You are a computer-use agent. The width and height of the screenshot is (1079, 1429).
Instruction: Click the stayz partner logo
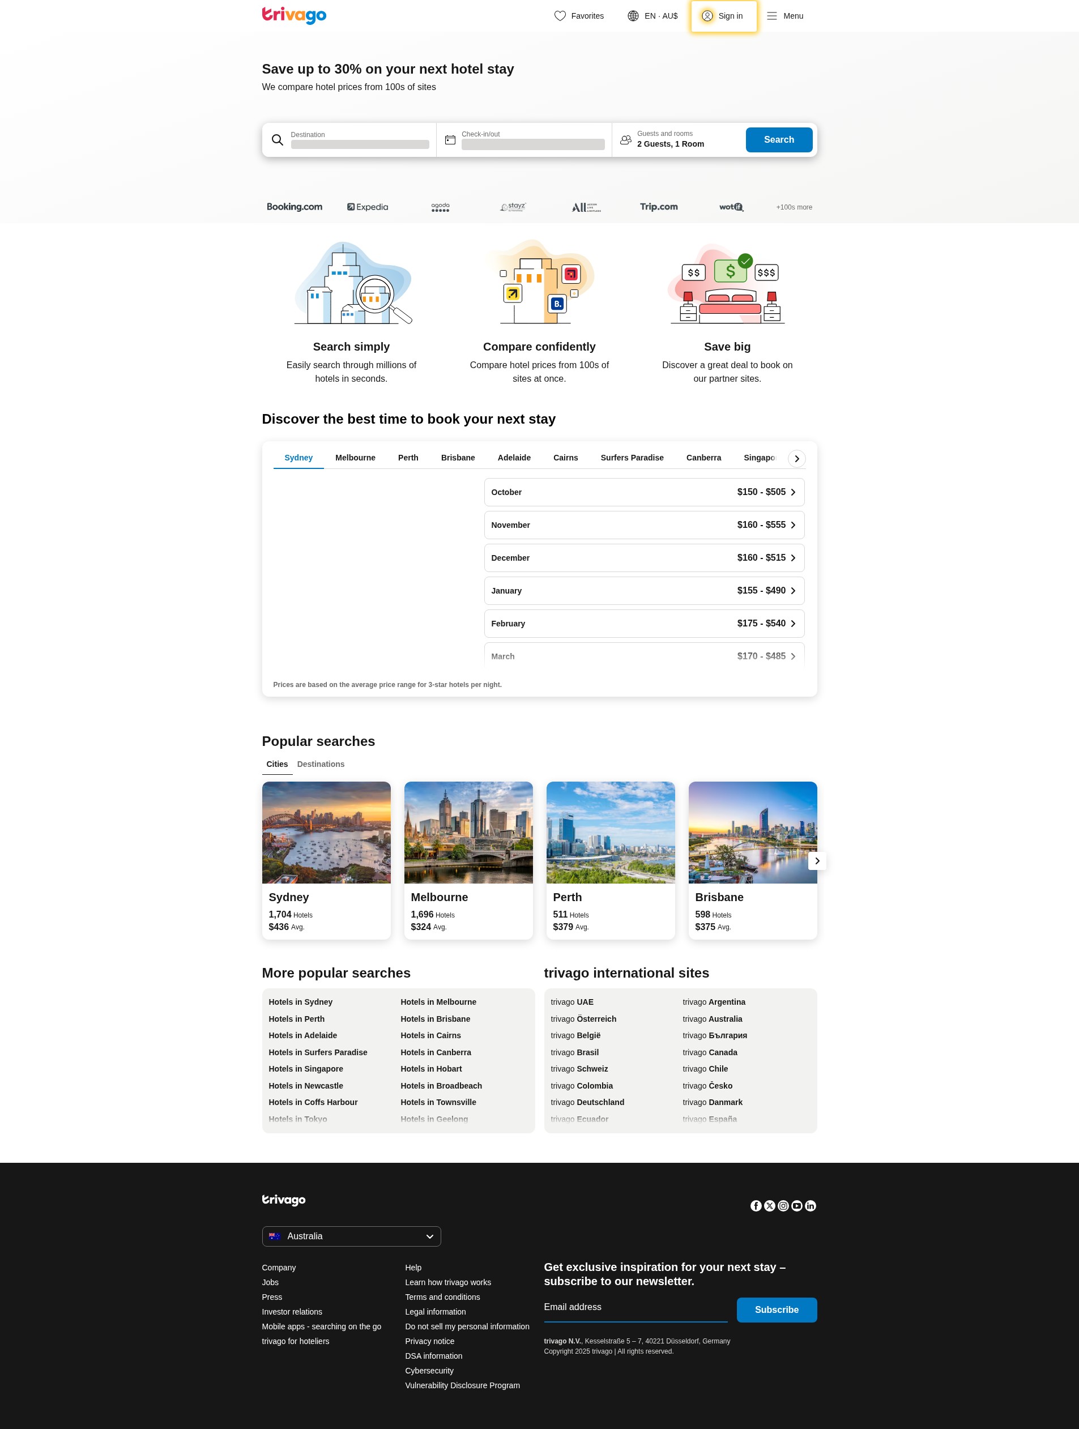click(513, 207)
